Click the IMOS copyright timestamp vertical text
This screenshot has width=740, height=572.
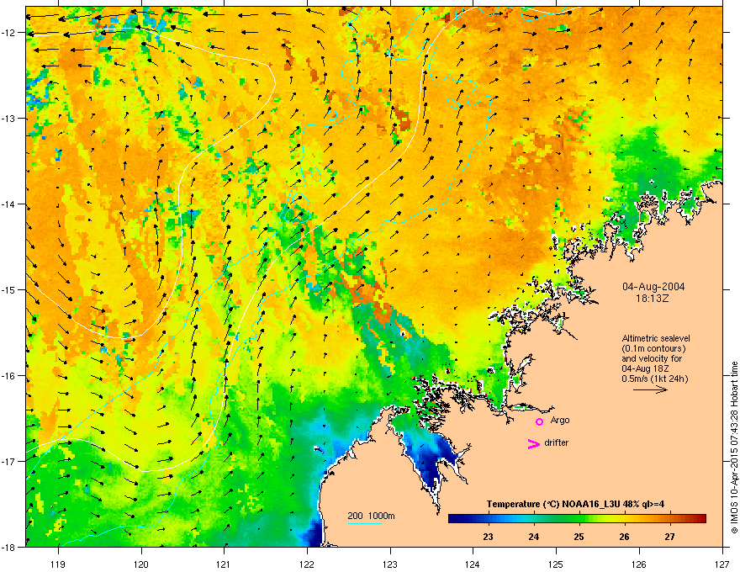click(x=734, y=448)
